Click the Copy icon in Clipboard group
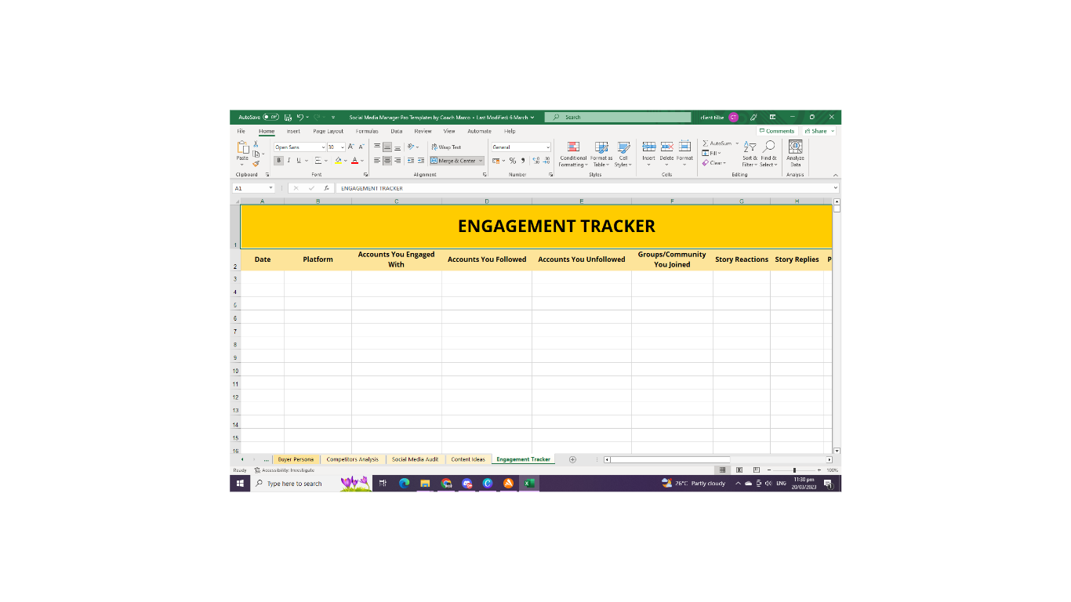The image size is (1071, 602). 256,154
